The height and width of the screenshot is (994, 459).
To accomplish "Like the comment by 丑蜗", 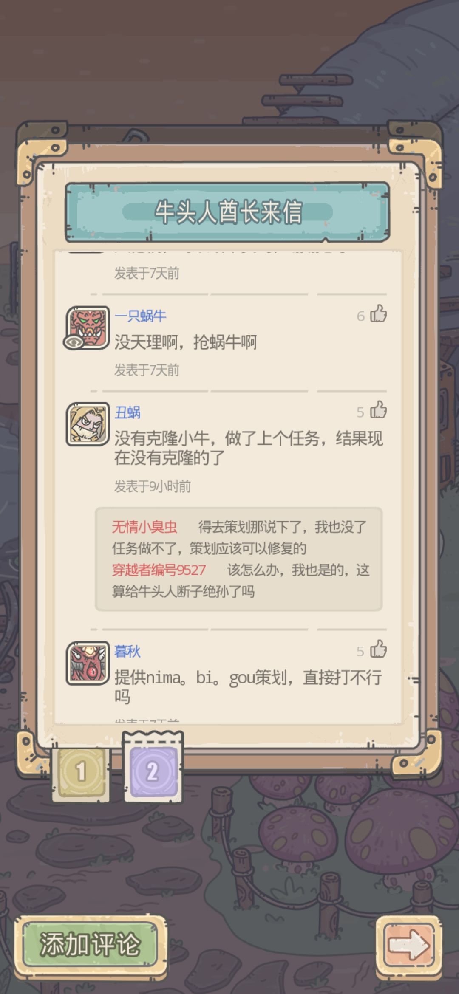I will pyautogui.click(x=378, y=411).
